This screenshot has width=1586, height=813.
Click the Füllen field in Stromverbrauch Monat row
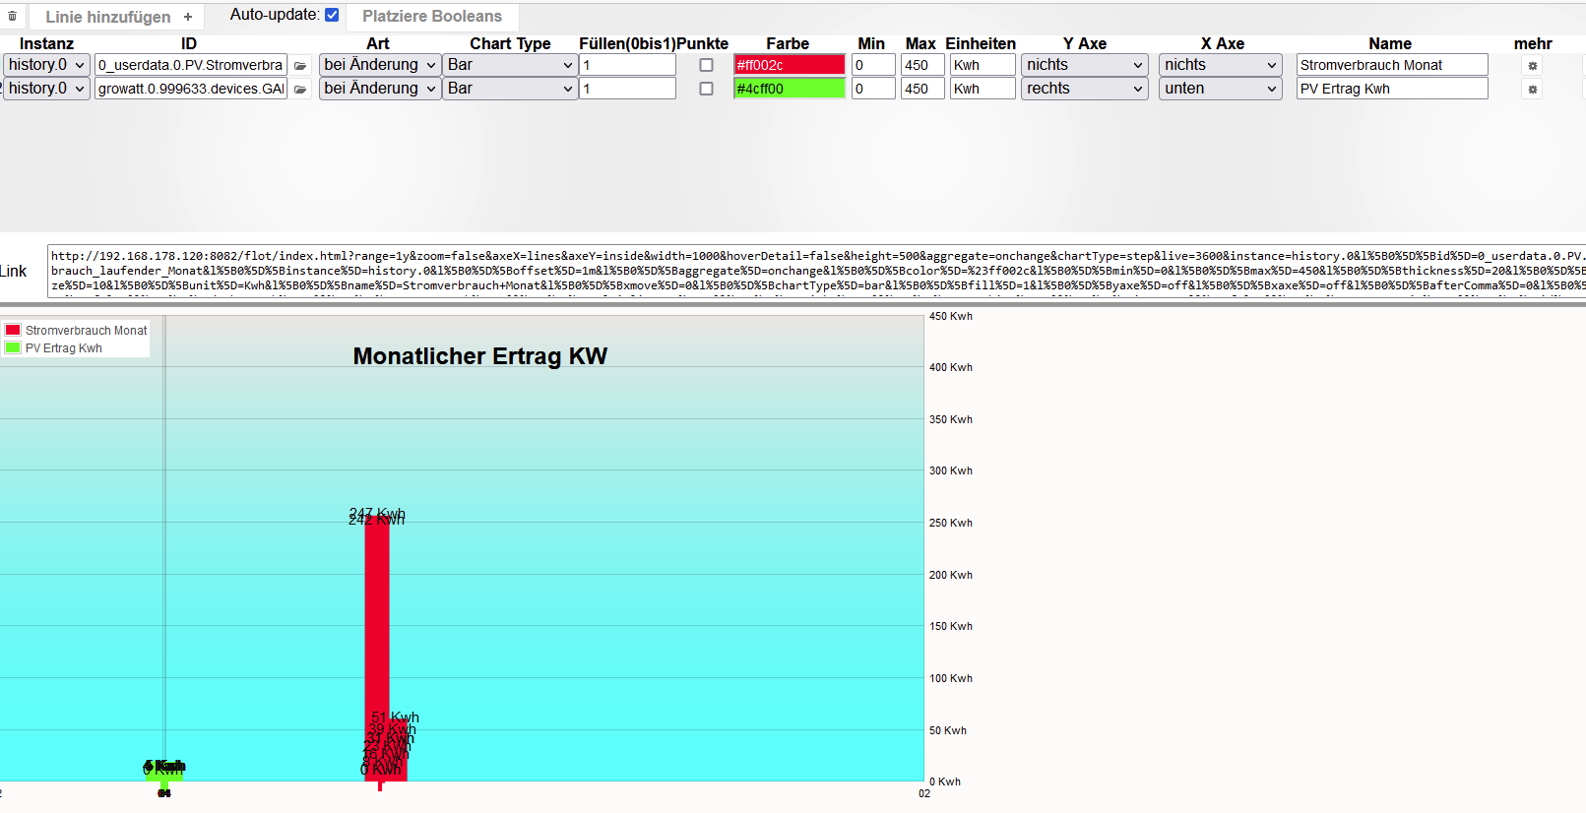pos(627,65)
